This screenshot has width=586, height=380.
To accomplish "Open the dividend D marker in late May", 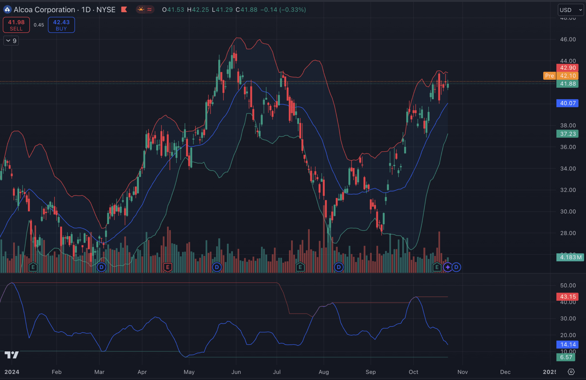I will (217, 267).
